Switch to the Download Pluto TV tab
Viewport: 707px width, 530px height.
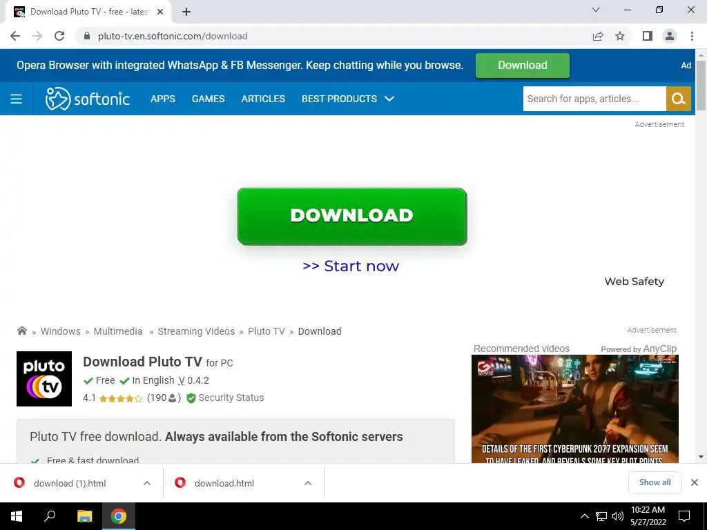coord(89,12)
